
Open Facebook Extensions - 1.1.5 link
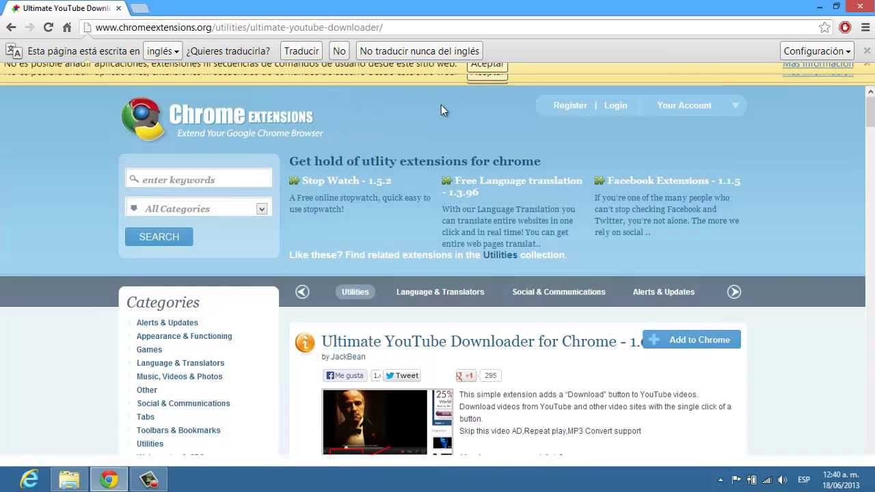(674, 180)
